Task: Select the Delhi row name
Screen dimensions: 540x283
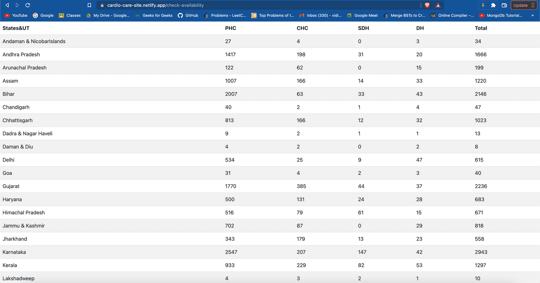Action: pyautogui.click(x=9, y=160)
